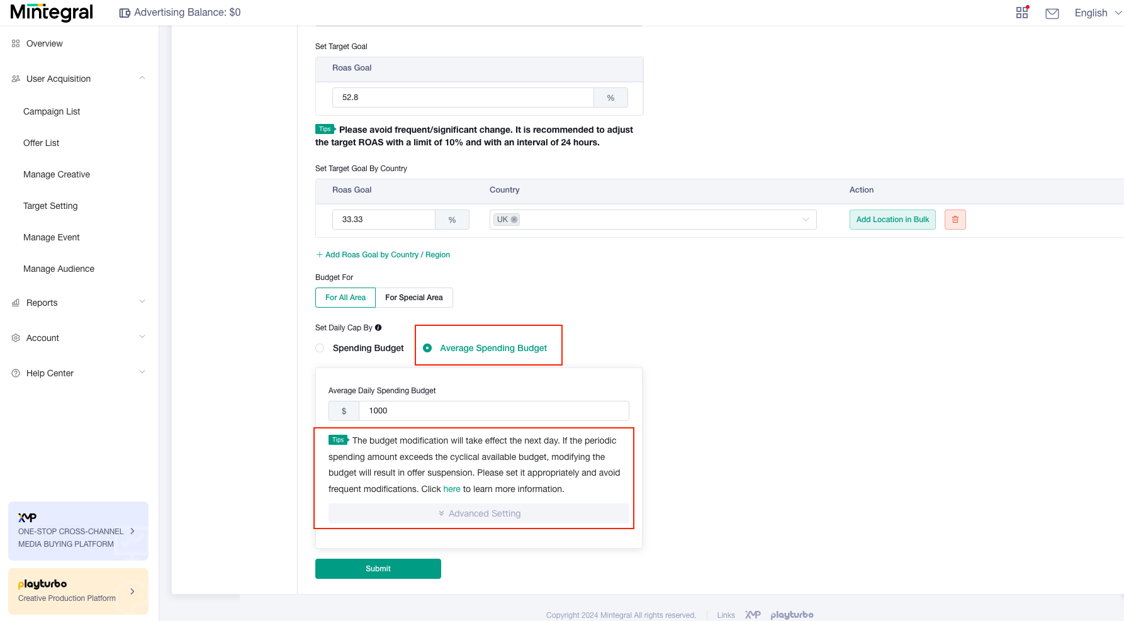Expand the Advanced Setting section

point(479,513)
